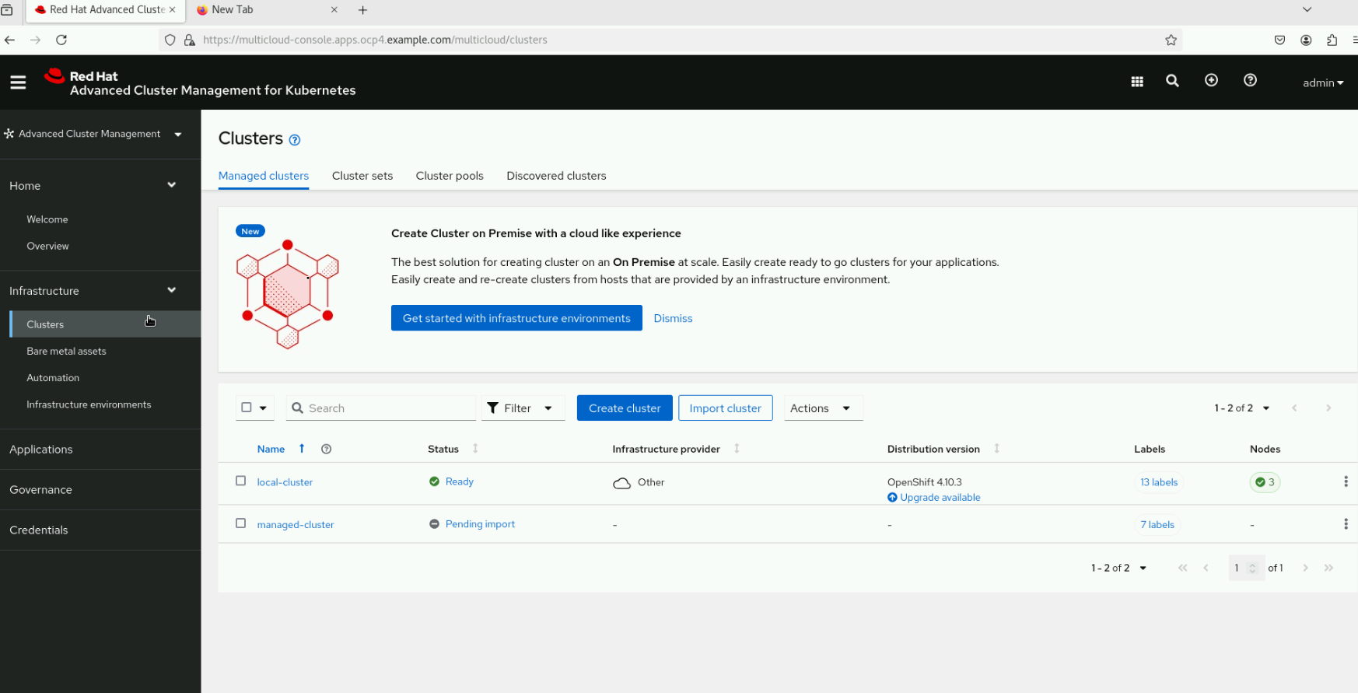Sort the Infrastructure provider column
1358x693 pixels.
click(x=737, y=449)
